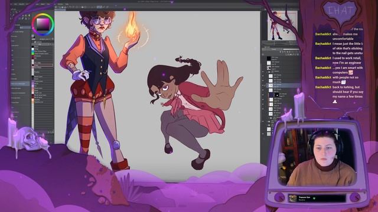Click the highlighted row in the color set list
Image resolution: width=378 pixels, height=212 pixels.
click(42, 65)
